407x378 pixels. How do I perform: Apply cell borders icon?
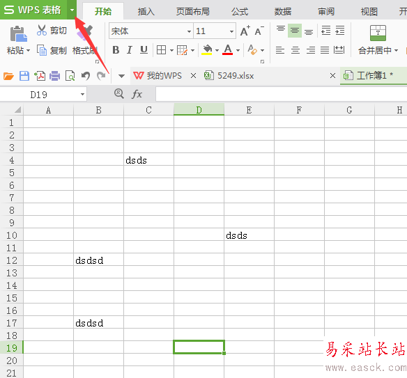click(x=161, y=50)
